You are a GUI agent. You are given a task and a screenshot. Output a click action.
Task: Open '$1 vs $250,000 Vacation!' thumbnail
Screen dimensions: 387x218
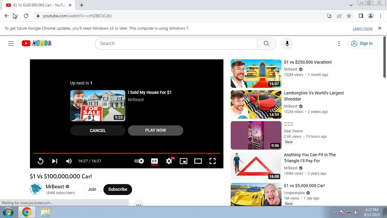[x=256, y=74]
